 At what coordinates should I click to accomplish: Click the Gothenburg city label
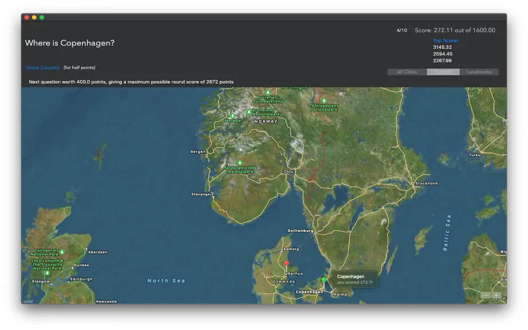pyautogui.click(x=300, y=231)
